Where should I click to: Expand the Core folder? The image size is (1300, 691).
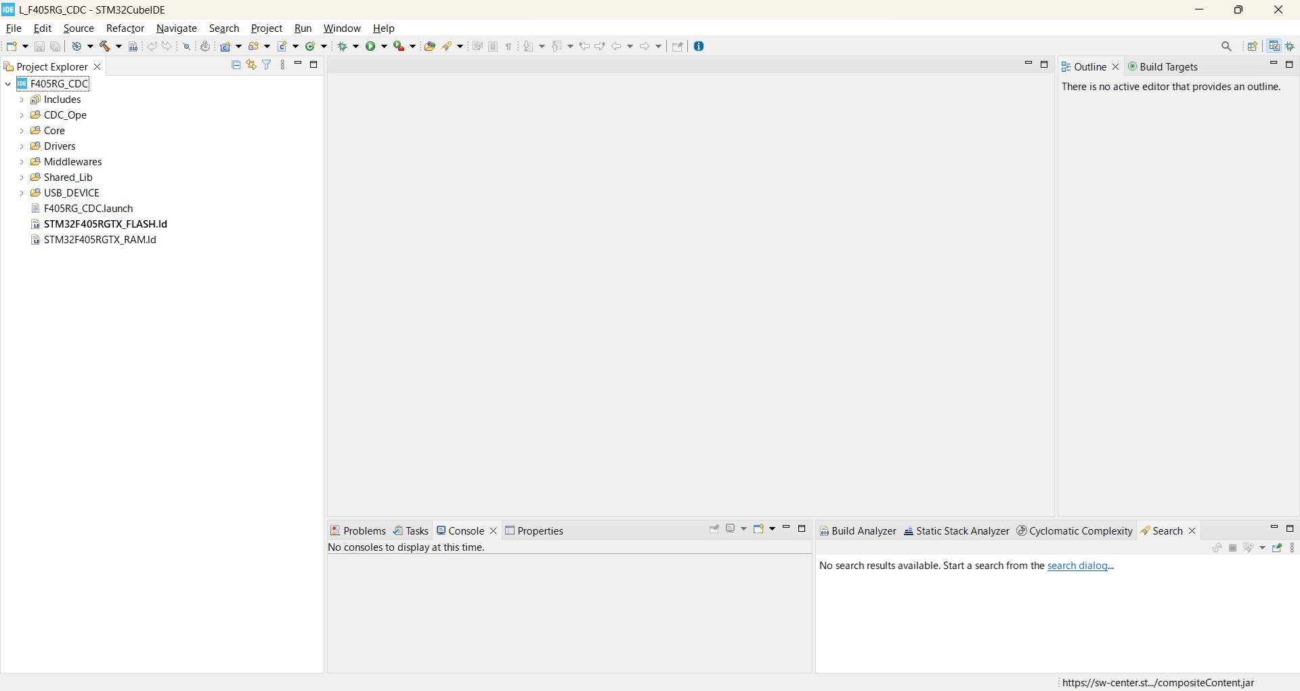pos(22,131)
